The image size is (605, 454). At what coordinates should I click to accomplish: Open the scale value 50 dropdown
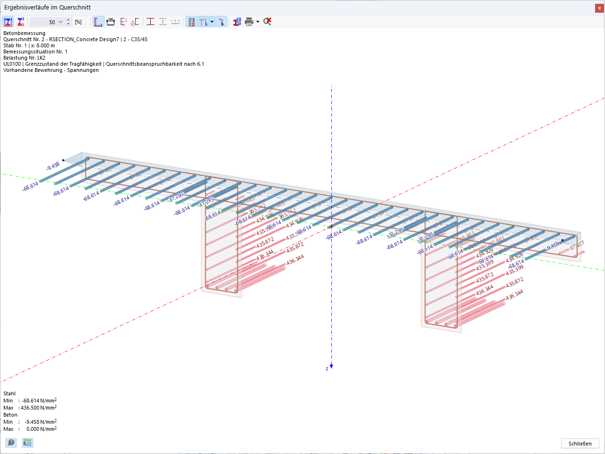(x=60, y=22)
